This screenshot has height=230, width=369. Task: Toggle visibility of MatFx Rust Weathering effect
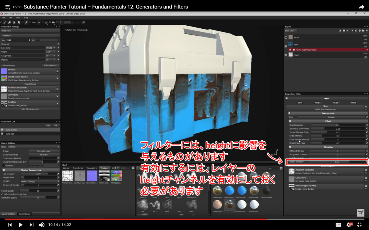[x=290, y=50]
